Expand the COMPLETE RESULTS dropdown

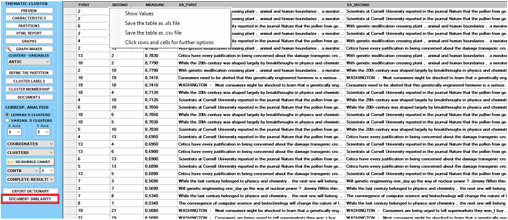30,179
